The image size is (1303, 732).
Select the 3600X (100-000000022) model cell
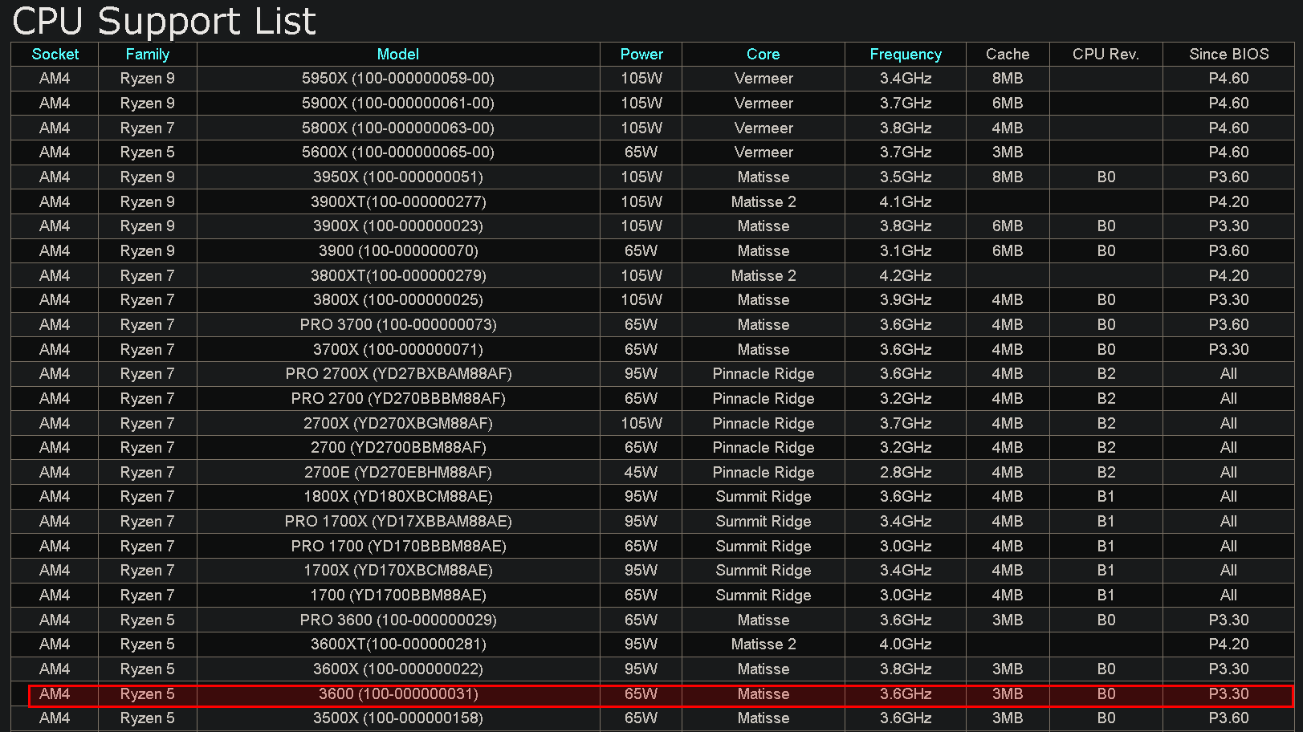pos(398,669)
